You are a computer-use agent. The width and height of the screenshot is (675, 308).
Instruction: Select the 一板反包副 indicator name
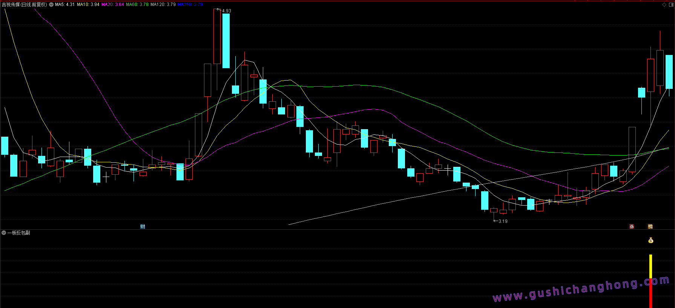19,233
